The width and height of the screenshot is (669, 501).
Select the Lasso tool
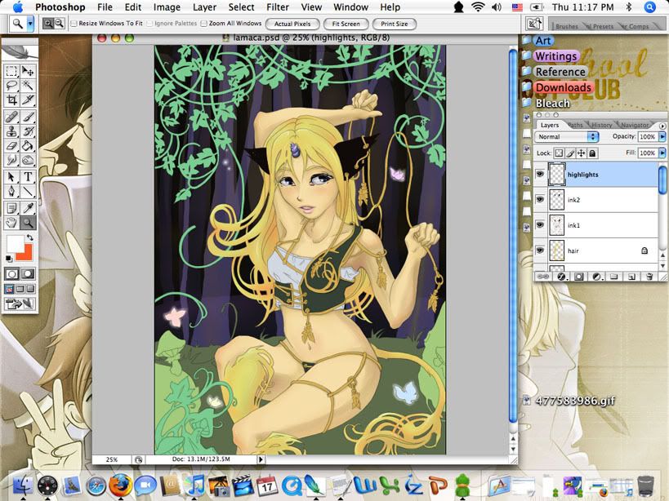tap(11, 85)
